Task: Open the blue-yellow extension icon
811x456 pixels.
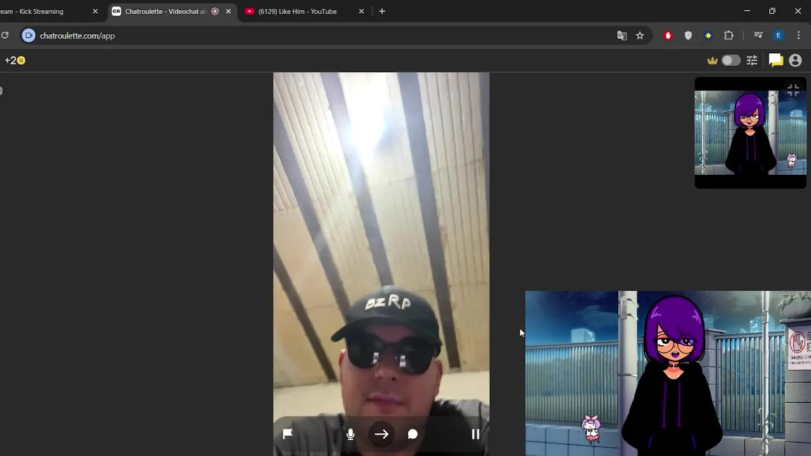Action: pyautogui.click(x=708, y=35)
